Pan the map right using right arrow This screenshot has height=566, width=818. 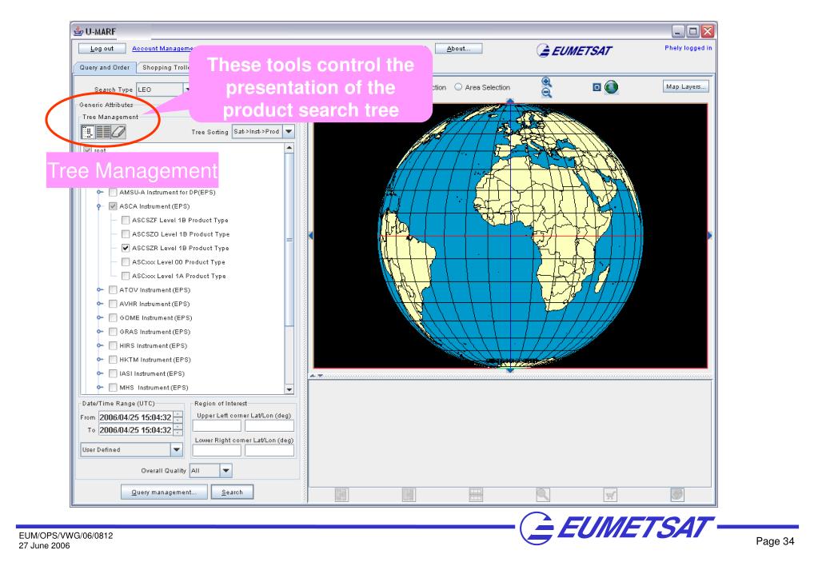pyautogui.click(x=709, y=236)
